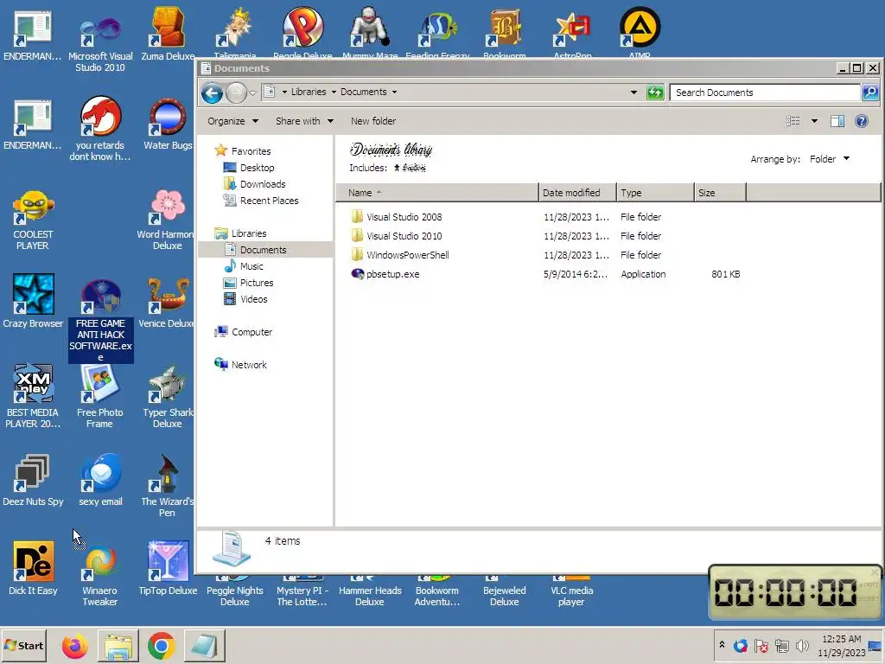Click the taskbar clock showing 12:25 AM
Screen dimensions: 885x664
[x=842, y=645]
